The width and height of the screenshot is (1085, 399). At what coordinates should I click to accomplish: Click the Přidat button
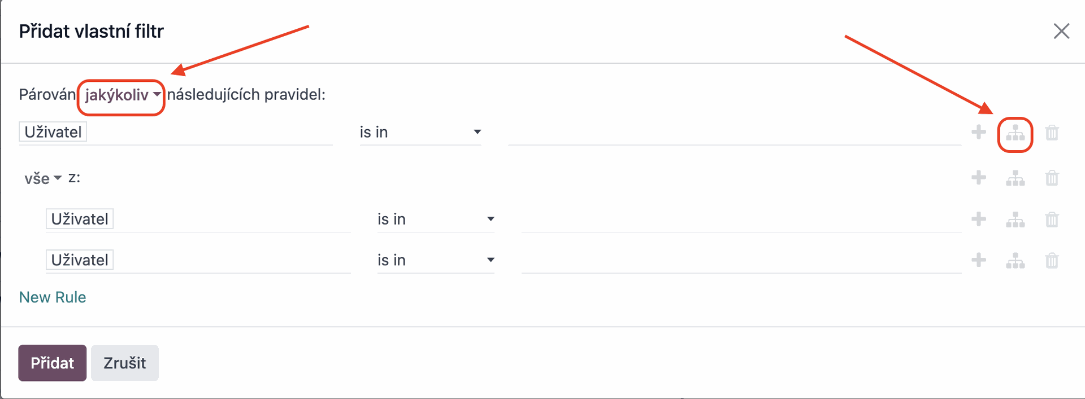[x=52, y=363]
